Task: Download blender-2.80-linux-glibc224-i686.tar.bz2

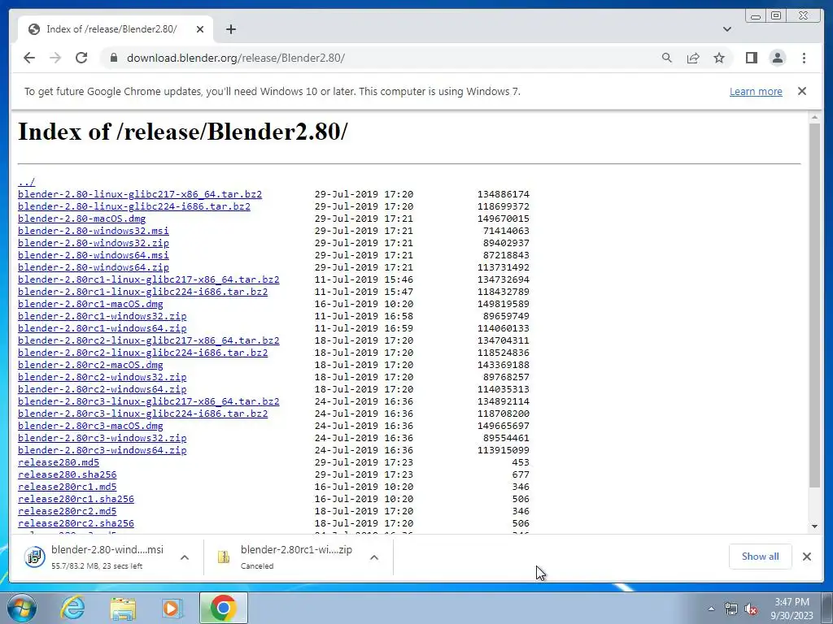Action: click(x=134, y=206)
